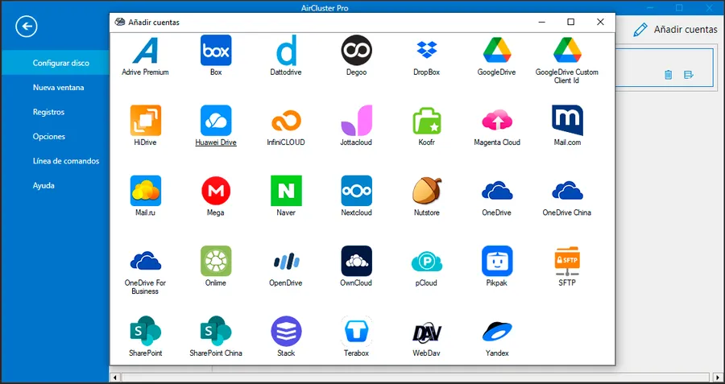The image size is (725, 384).
Task: Pick the Dattodrive provider icon
Action: [286, 51]
